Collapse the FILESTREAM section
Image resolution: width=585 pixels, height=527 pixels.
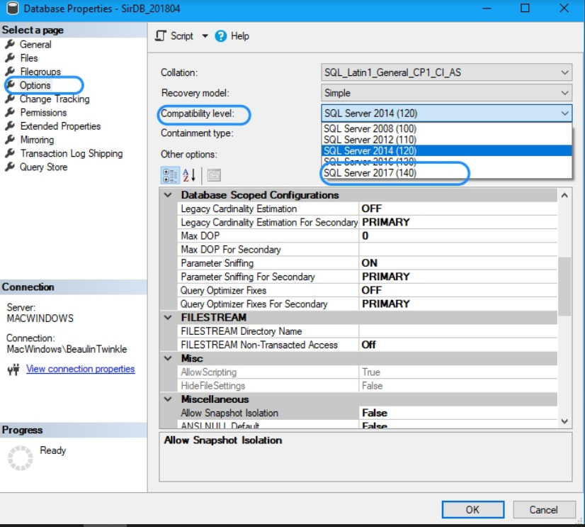point(168,318)
